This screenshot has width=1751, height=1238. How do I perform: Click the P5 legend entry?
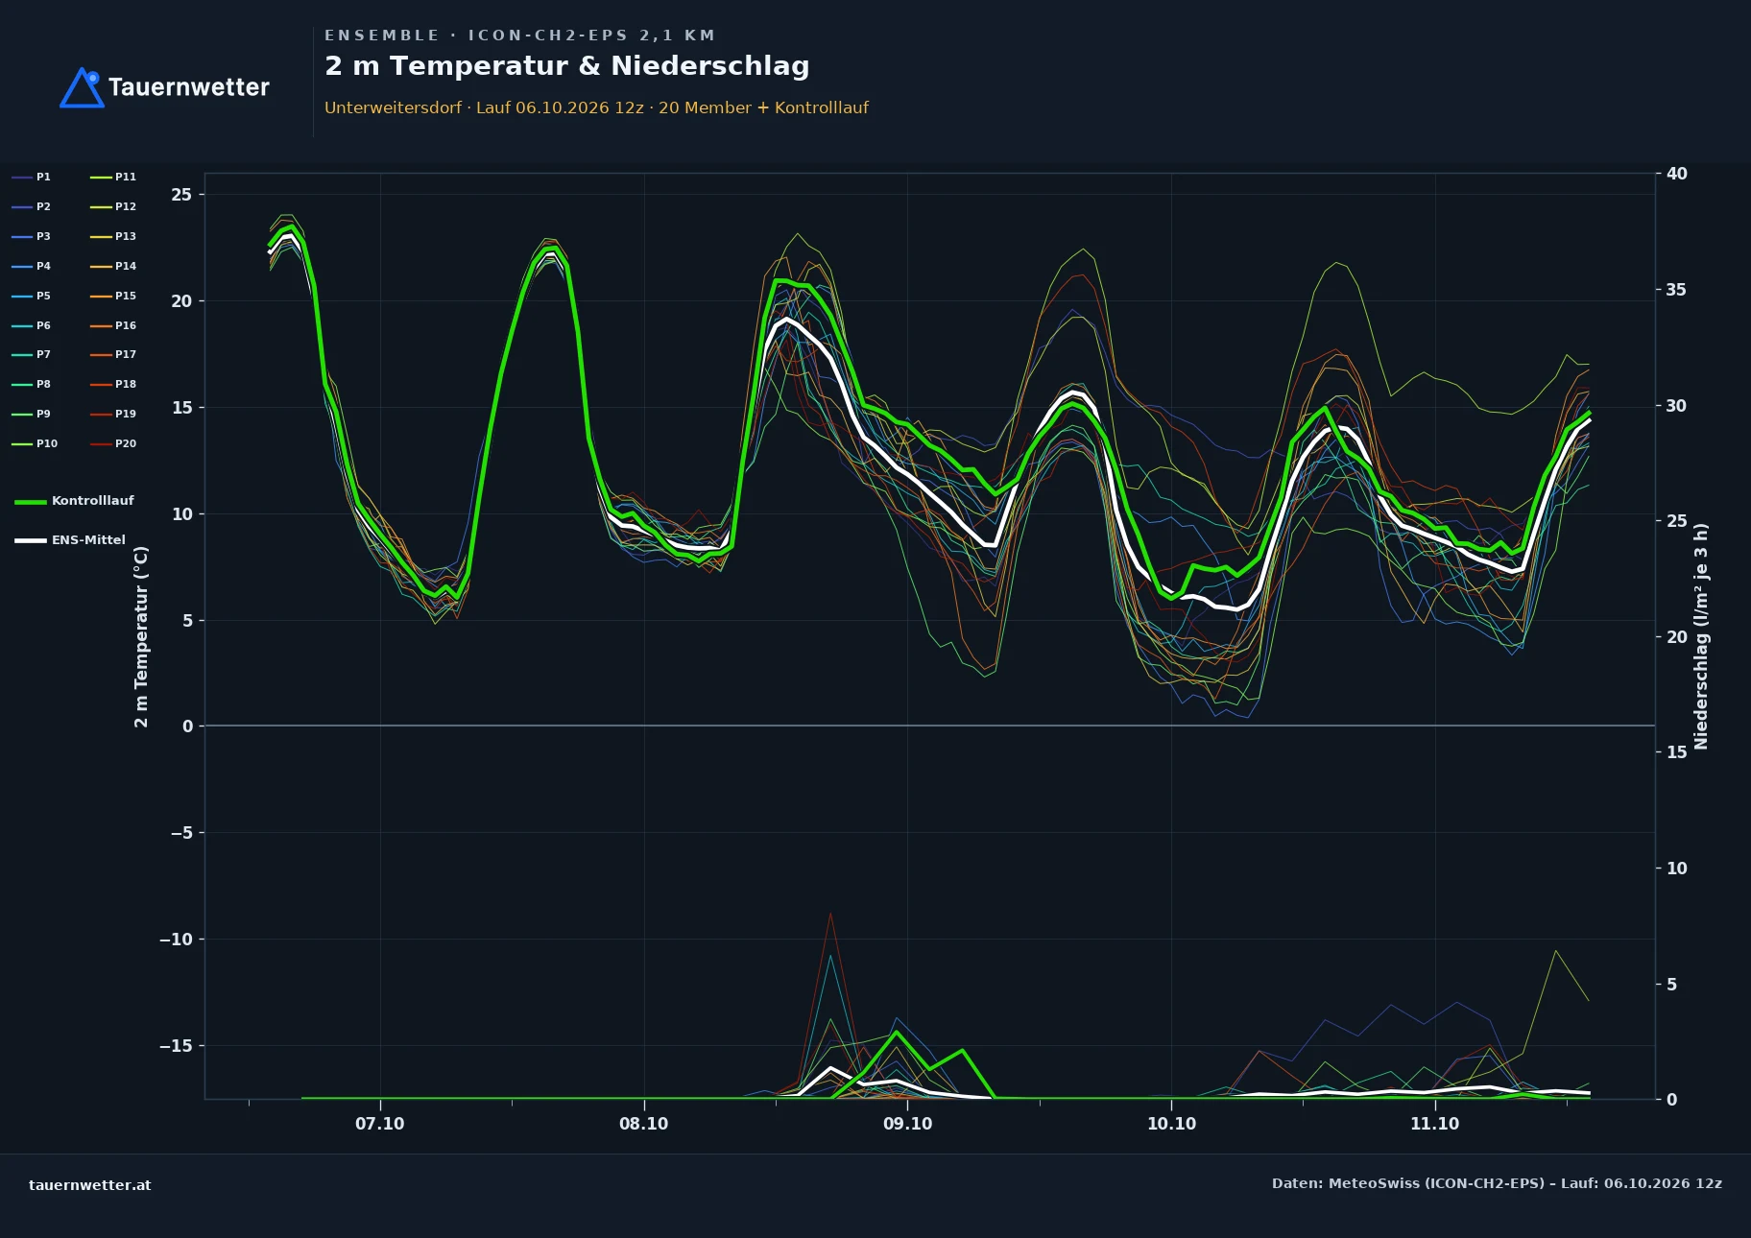tap(32, 296)
